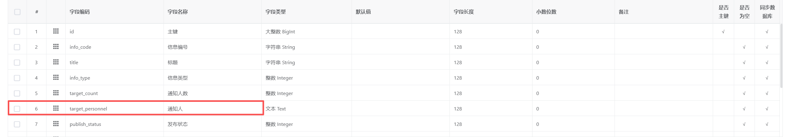This screenshot has width=793, height=137.
Task: Toggle nullable checkmark for the title row
Action: [x=744, y=63]
